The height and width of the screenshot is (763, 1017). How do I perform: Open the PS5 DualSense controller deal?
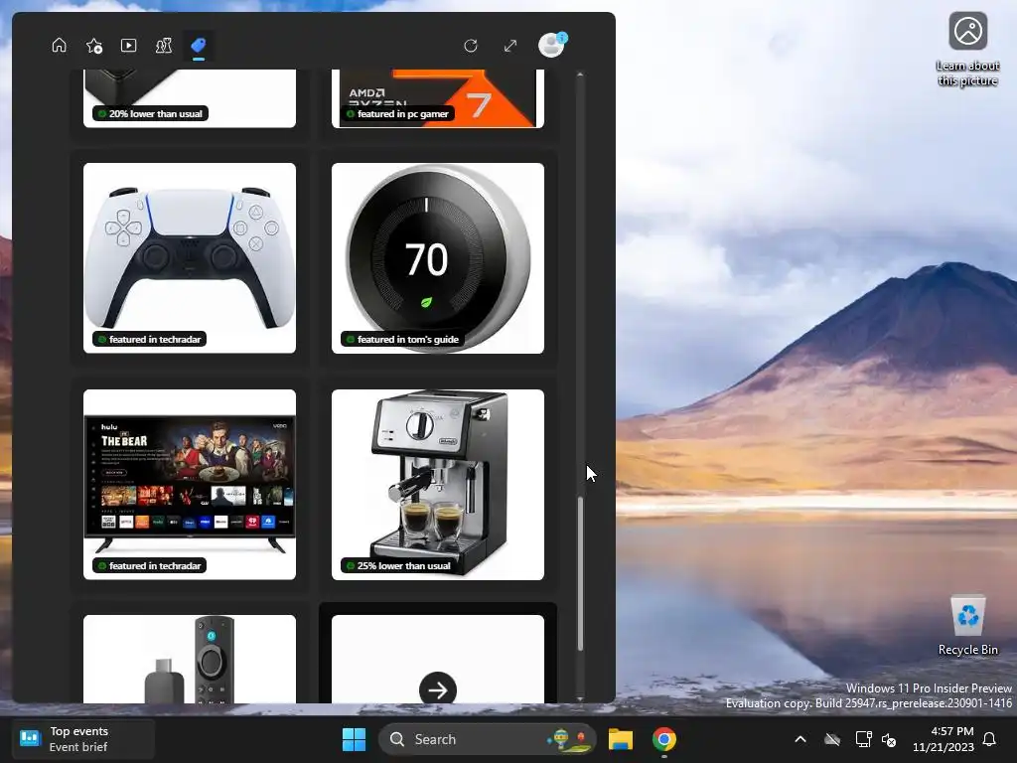[190, 257]
